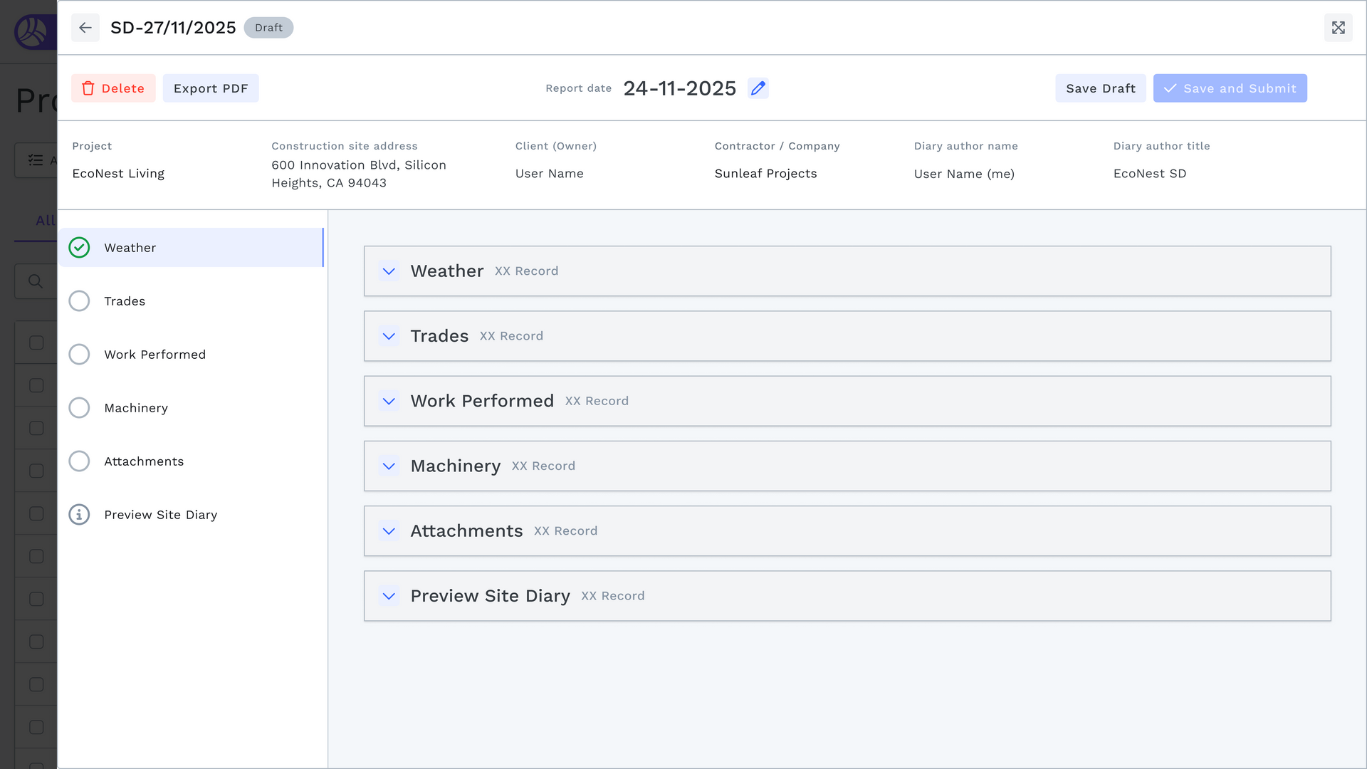Save the diary as draft
The height and width of the screenshot is (769, 1367).
click(1101, 88)
